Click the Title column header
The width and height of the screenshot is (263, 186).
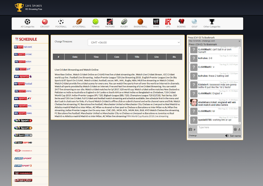tap(137, 57)
